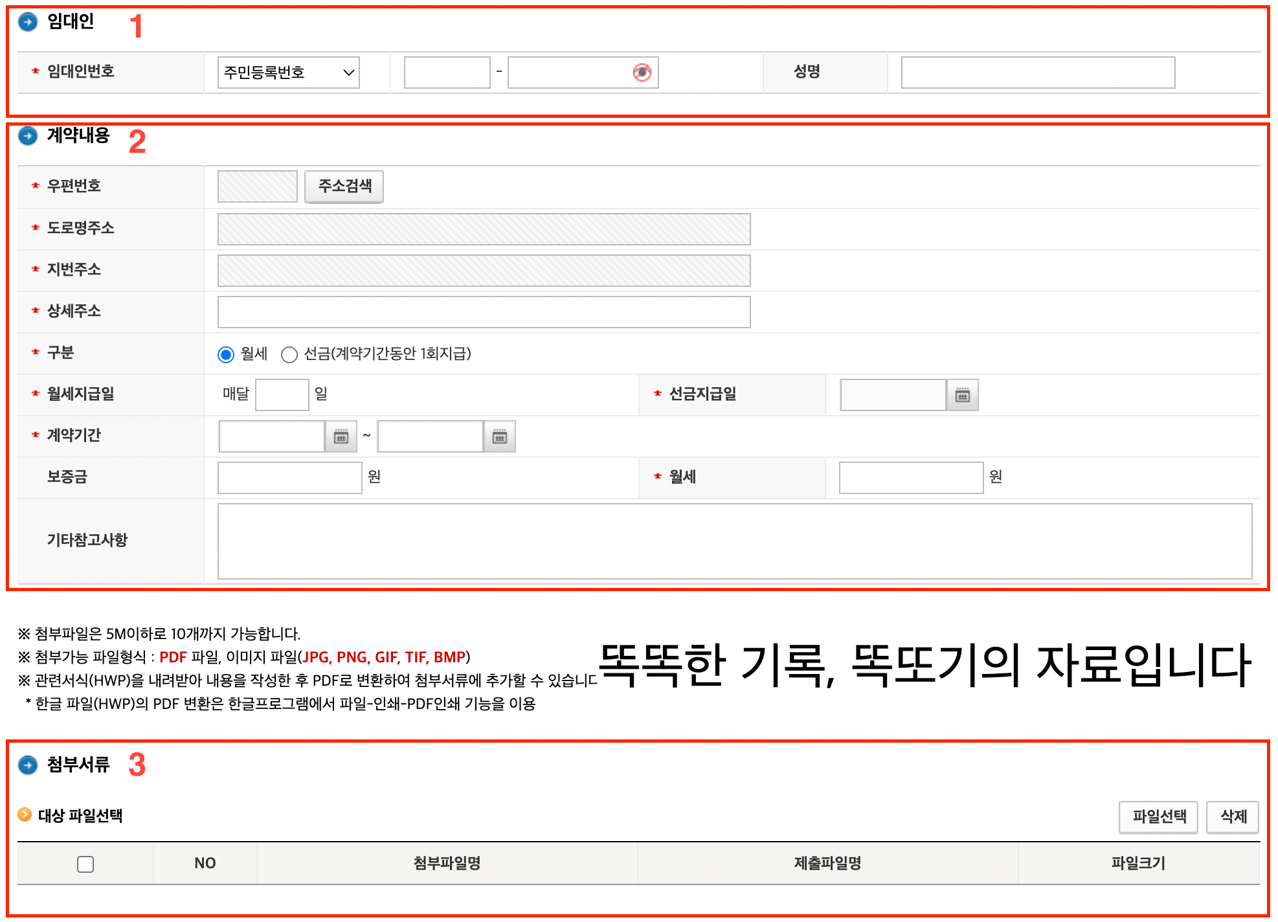Click the 파일선택 file selection button
Viewport: 1278px width, 922px height.
click(x=1158, y=816)
